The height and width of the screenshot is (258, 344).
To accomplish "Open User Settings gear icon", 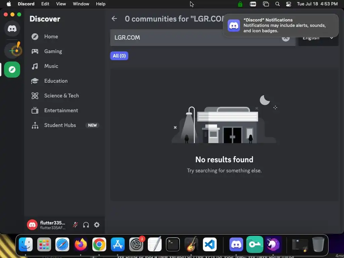I will 97,225.
